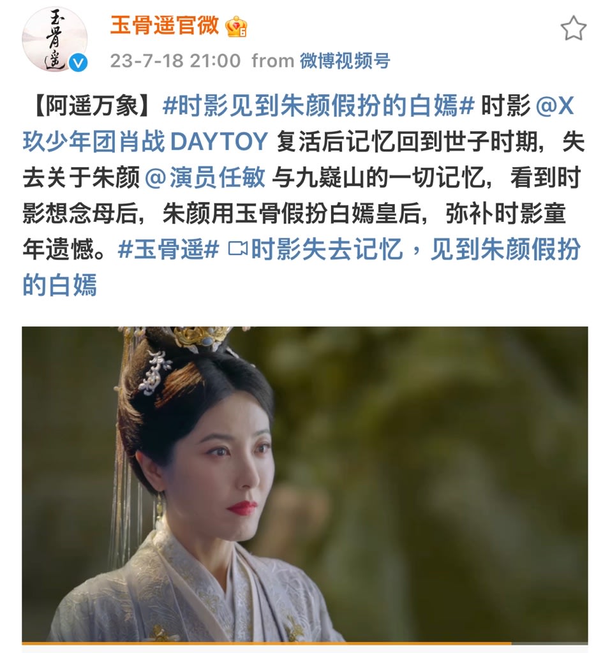Tap the woman's gold hair ornament in the video
The height and width of the screenshot is (653, 610).
[x=201, y=338]
